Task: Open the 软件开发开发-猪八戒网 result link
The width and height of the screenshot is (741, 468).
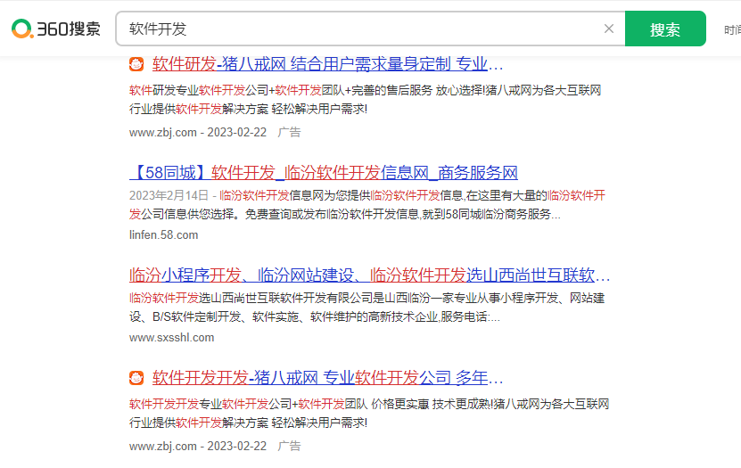Action: [x=327, y=378]
